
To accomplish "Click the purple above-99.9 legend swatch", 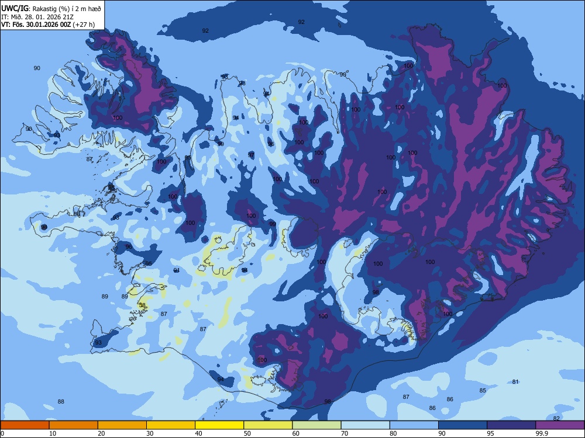I will pos(560,425).
